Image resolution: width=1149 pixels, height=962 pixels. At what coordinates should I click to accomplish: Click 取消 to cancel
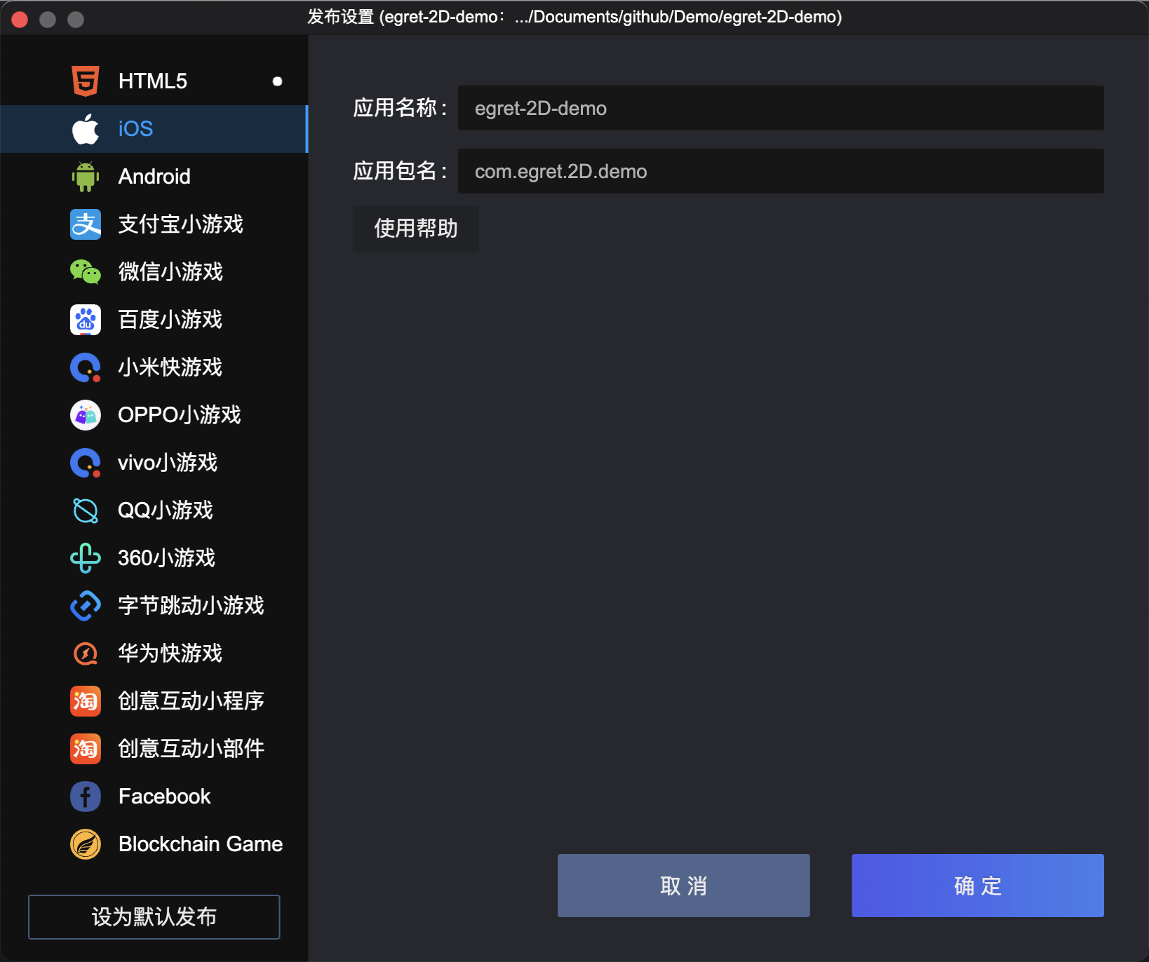click(684, 886)
